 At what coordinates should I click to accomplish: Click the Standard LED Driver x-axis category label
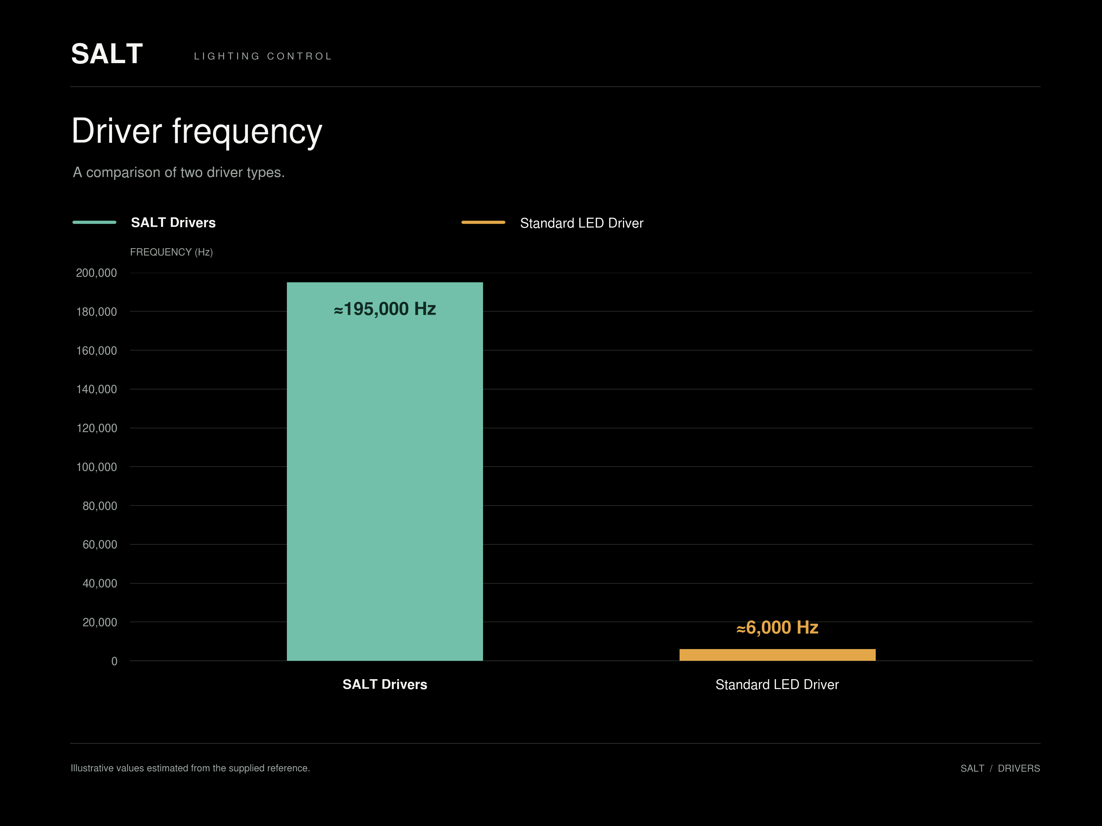777,685
